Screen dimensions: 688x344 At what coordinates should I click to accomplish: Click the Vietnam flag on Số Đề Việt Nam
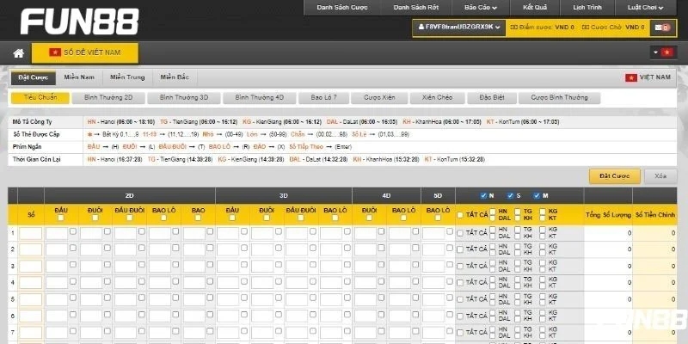tap(55, 52)
